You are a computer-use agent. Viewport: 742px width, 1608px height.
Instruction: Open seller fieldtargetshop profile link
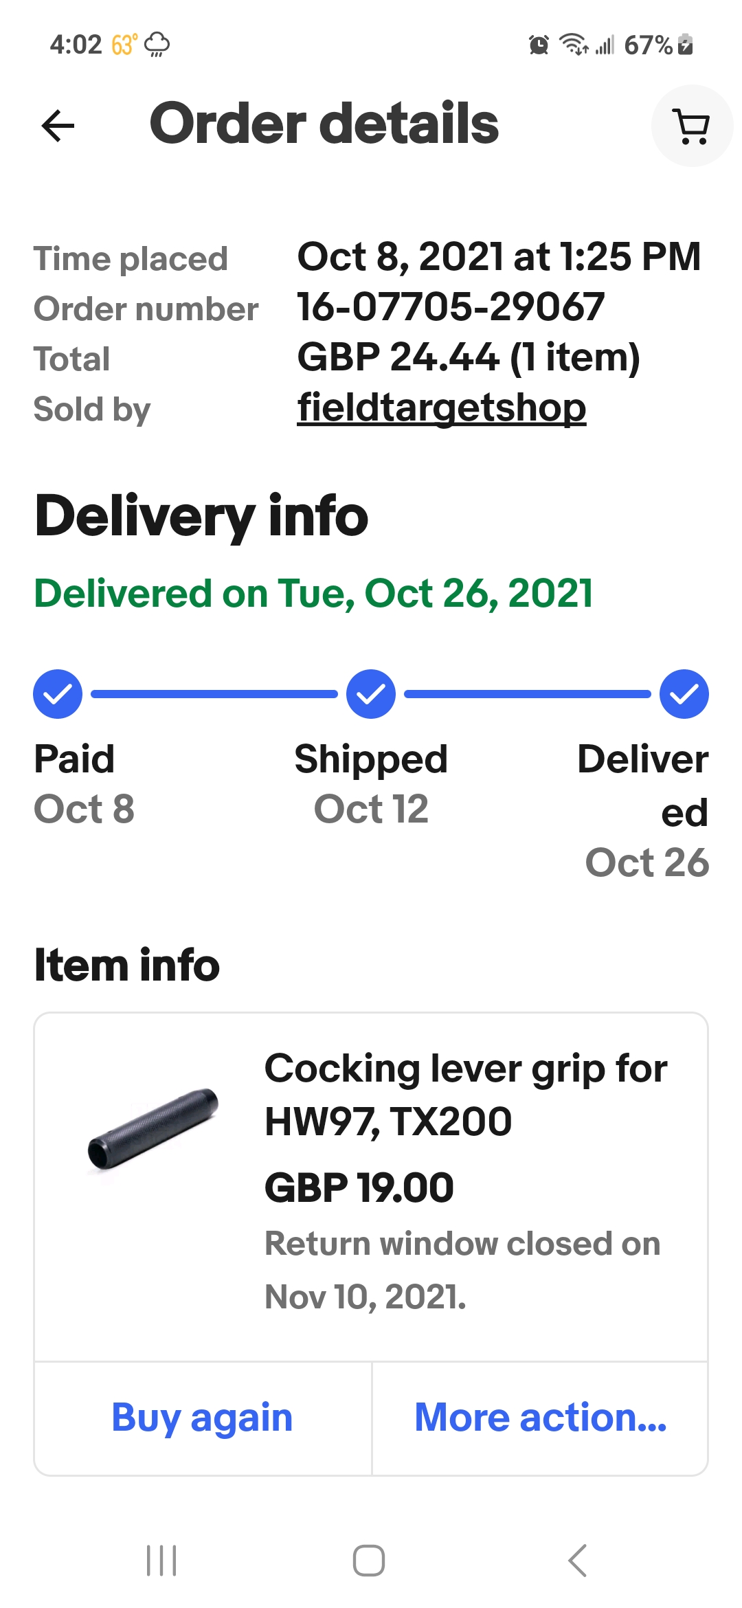[442, 408]
